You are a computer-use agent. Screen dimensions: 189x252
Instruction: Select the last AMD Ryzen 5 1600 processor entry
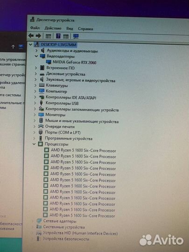coord(82,216)
